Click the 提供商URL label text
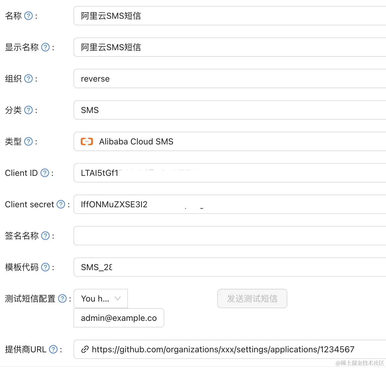This screenshot has width=386, height=368. pyautogui.click(x=26, y=349)
